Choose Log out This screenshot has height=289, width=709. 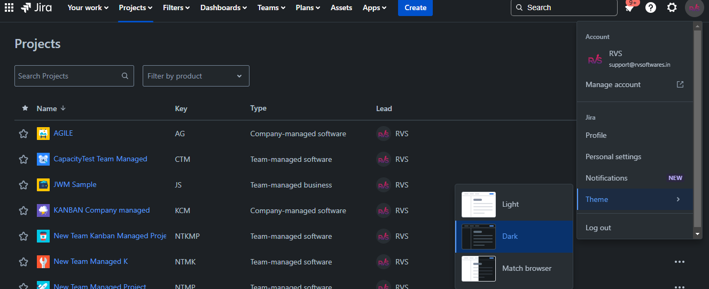pyautogui.click(x=635, y=228)
